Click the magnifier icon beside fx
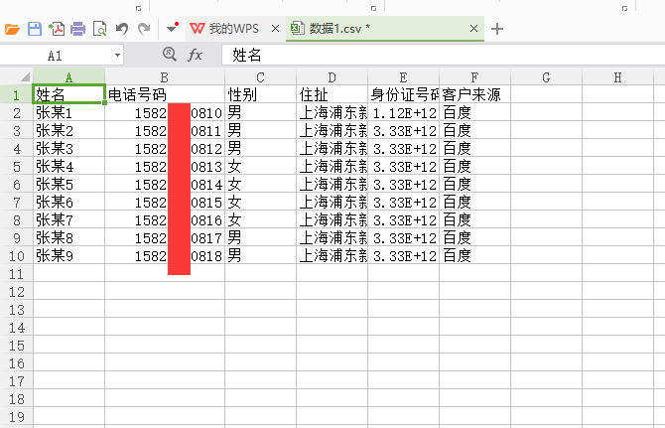This screenshot has width=665, height=428. click(x=169, y=56)
